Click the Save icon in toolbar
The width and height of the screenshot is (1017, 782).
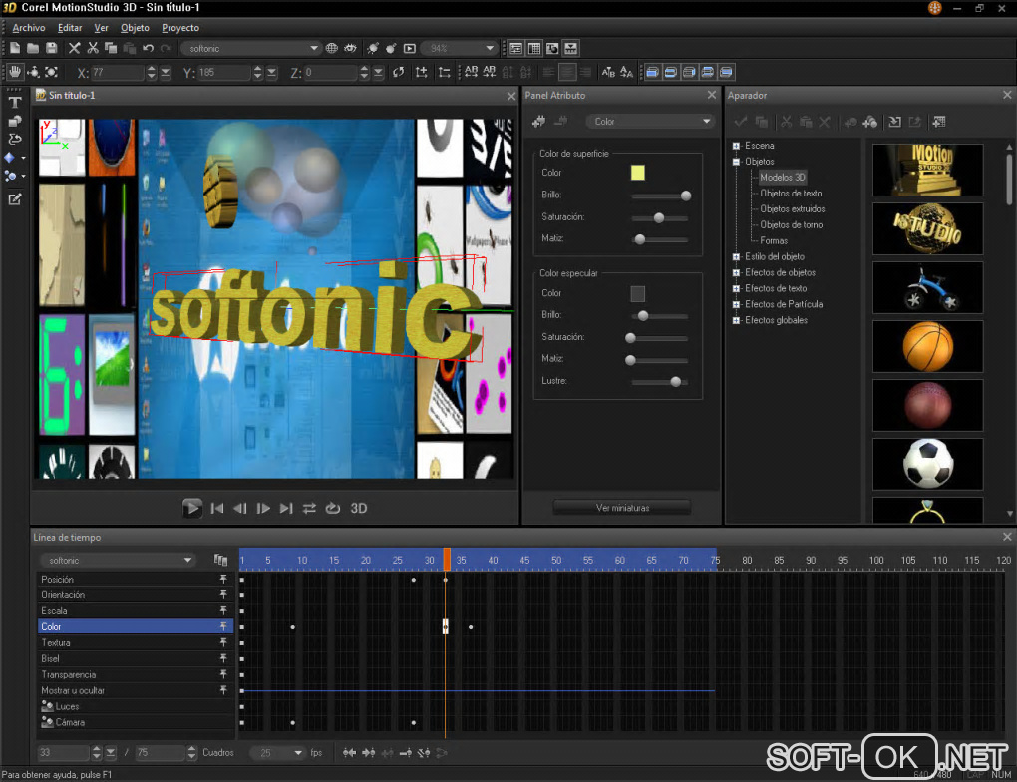point(51,48)
